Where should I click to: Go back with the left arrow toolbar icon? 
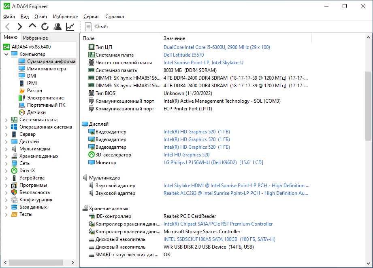pos(7,27)
